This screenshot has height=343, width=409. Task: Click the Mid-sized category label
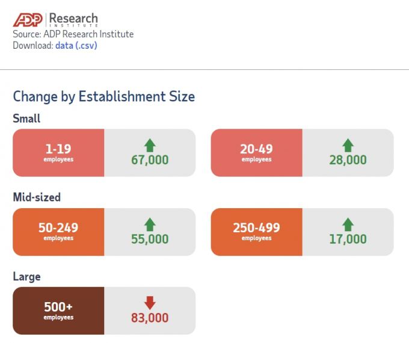pos(37,197)
